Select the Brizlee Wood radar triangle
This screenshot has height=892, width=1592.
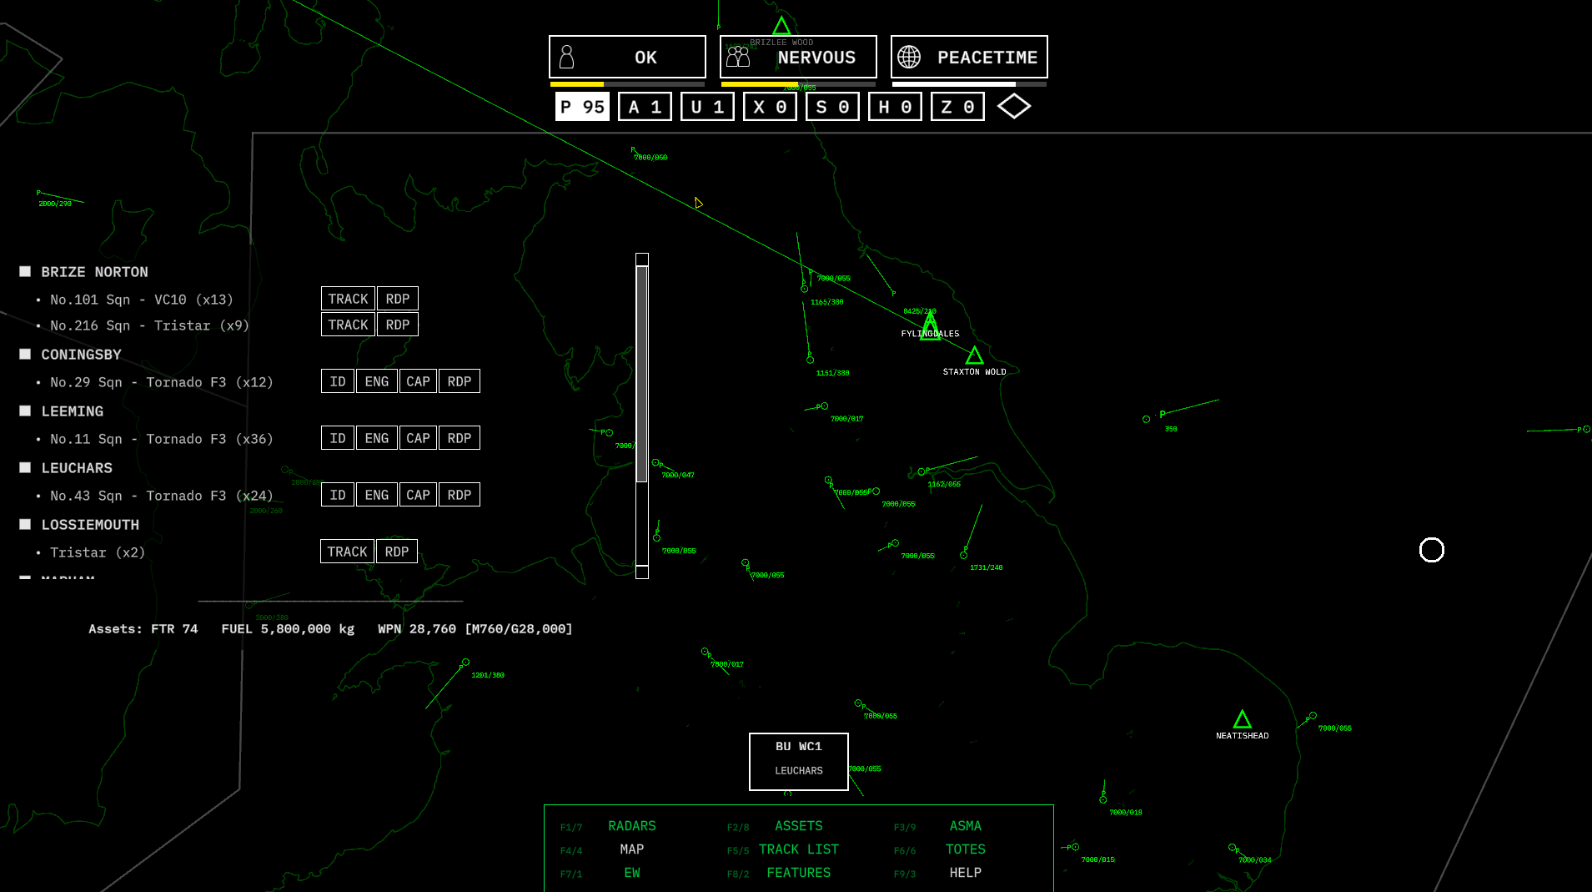tap(781, 26)
